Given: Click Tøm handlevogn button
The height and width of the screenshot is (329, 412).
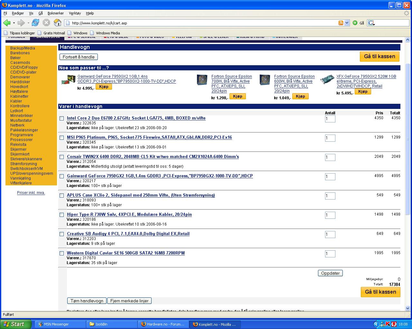Looking at the screenshot, I should pyautogui.click(x=87, y=301).
